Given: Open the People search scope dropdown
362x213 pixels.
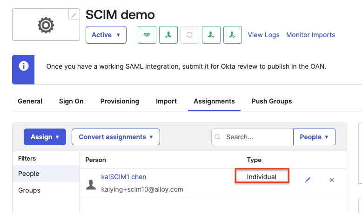Looking at the screenshot, I should (314, 137).
